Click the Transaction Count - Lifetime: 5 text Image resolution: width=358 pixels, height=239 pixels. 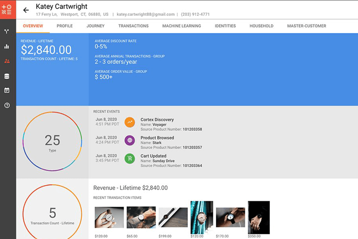[49, 59]
